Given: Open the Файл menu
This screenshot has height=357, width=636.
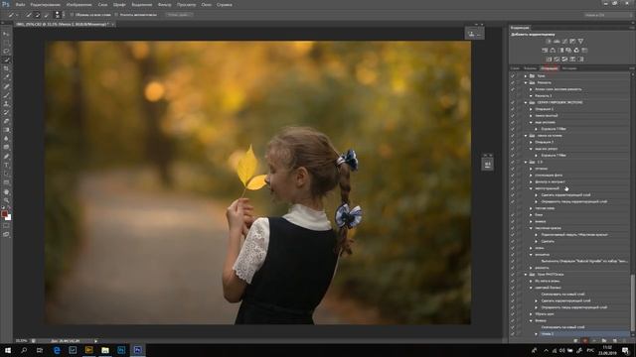Looking at the screenshot, I should (20, 5).
